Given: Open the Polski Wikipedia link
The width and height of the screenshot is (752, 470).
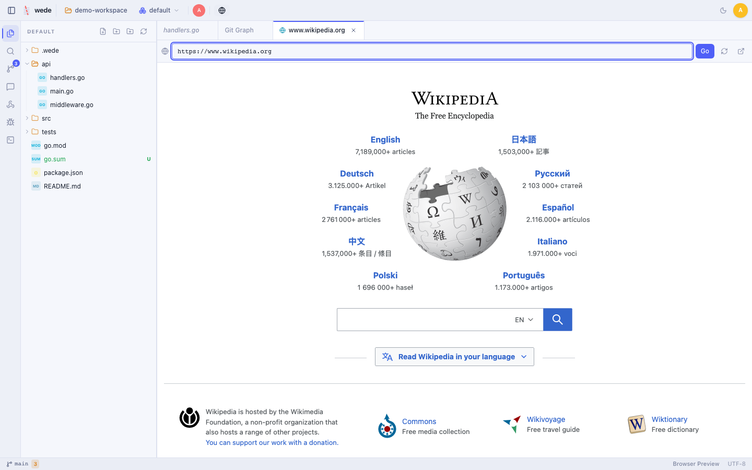Looking at the screenshot, I should tap(385, 275).
